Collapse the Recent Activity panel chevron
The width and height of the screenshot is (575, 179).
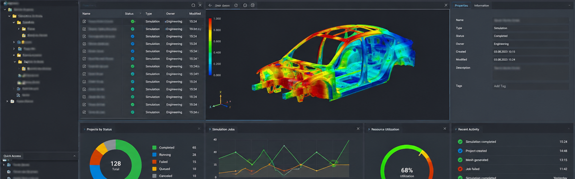(x=456, y=129)
